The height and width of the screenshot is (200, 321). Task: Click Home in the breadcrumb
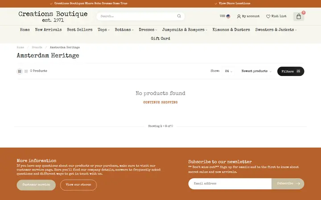click(20, 48)
